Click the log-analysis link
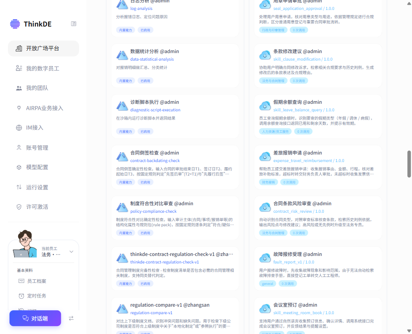The image size is (412, 334). coord(142,8)
